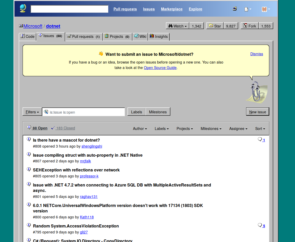This screenshot has width=295, height=242.
Task: Expand the Assignee filter dropdown
Action: [x=238, y=128]
